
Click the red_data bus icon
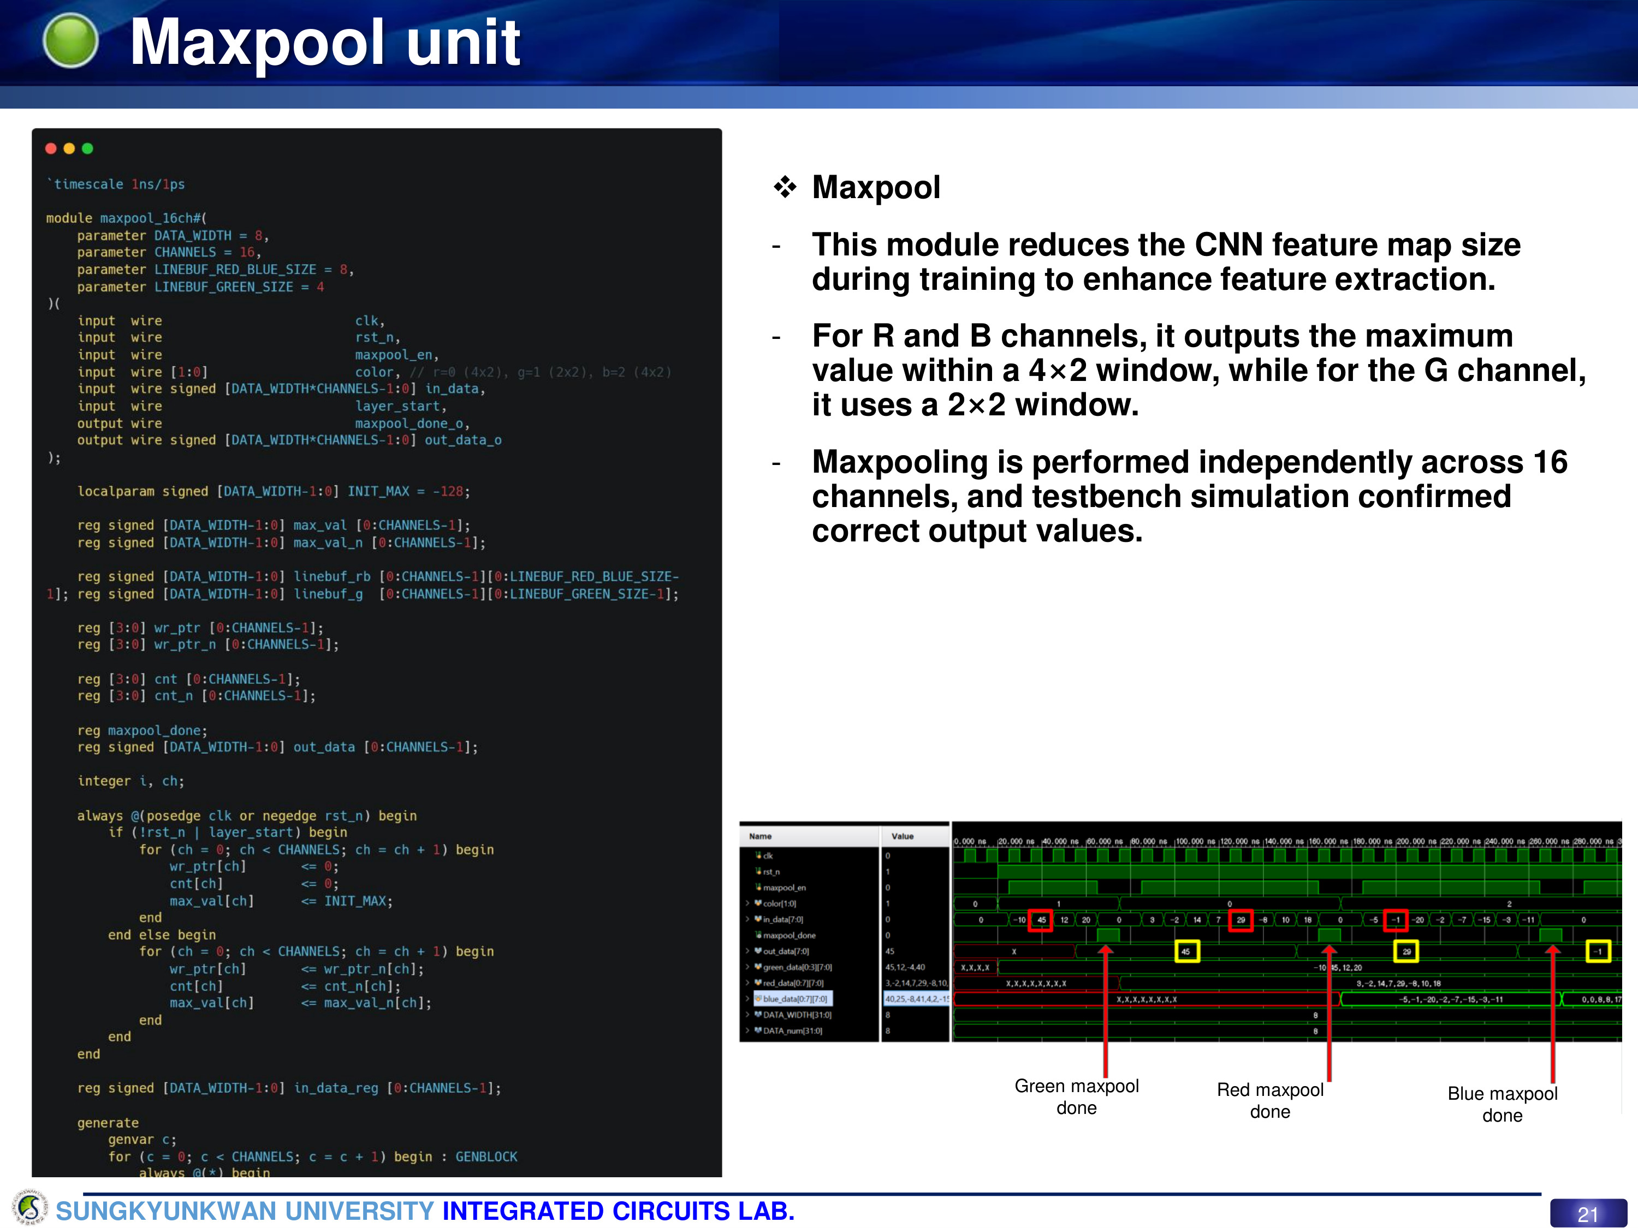(758, 982)
